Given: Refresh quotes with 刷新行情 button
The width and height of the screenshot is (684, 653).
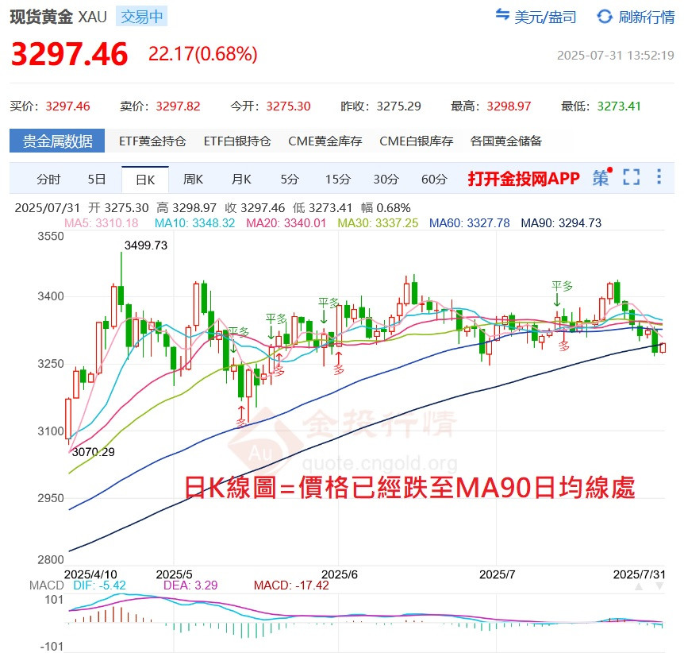Looking at the screenshot, I should click(636, 17).
